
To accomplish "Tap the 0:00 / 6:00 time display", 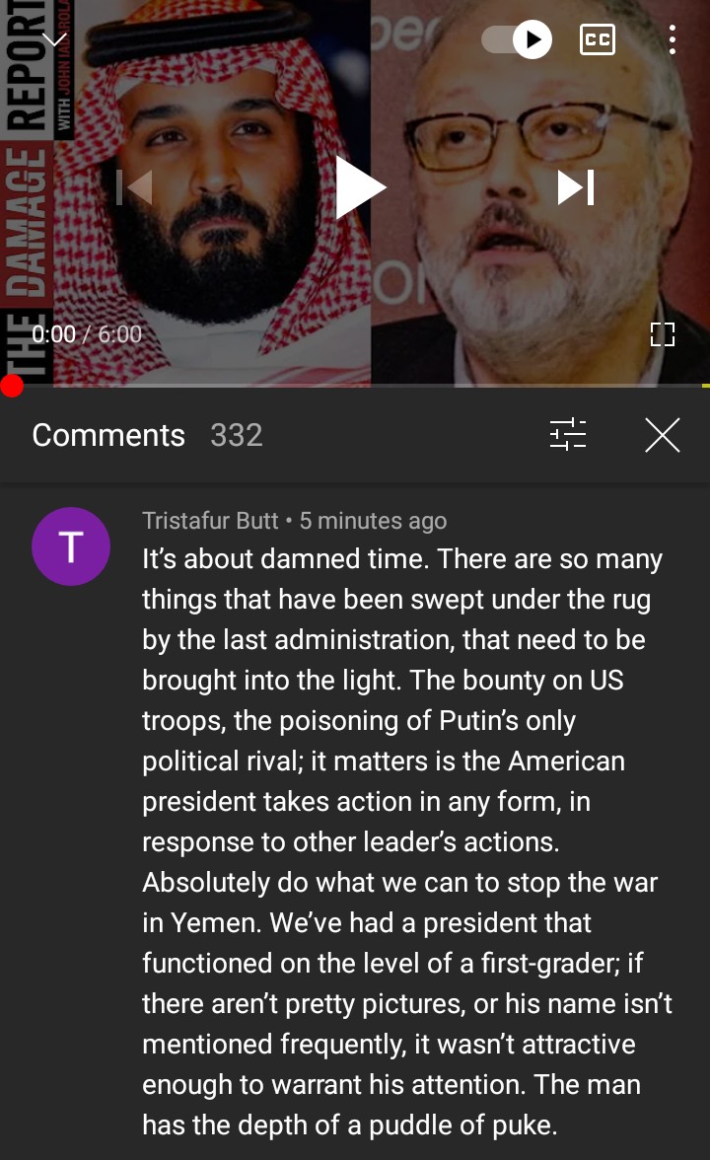I will click(87, 334).
